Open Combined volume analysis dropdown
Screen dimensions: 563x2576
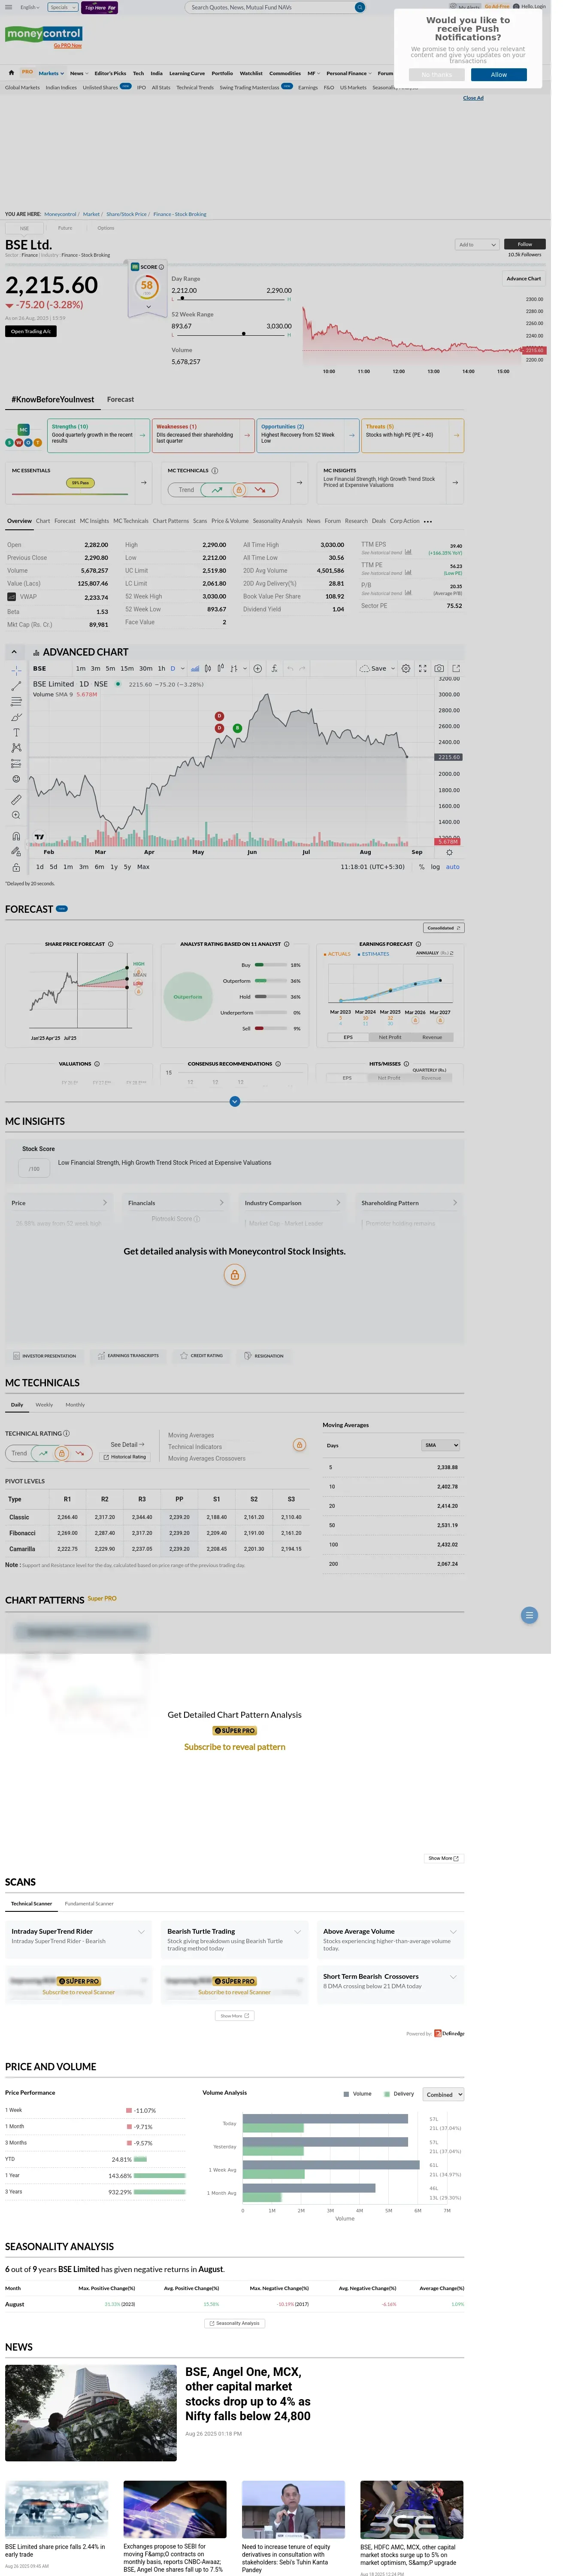click(x=443, y=2094)
